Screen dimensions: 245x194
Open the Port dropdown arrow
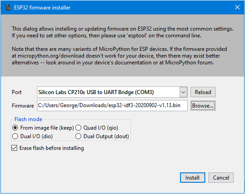click(183, 92)
